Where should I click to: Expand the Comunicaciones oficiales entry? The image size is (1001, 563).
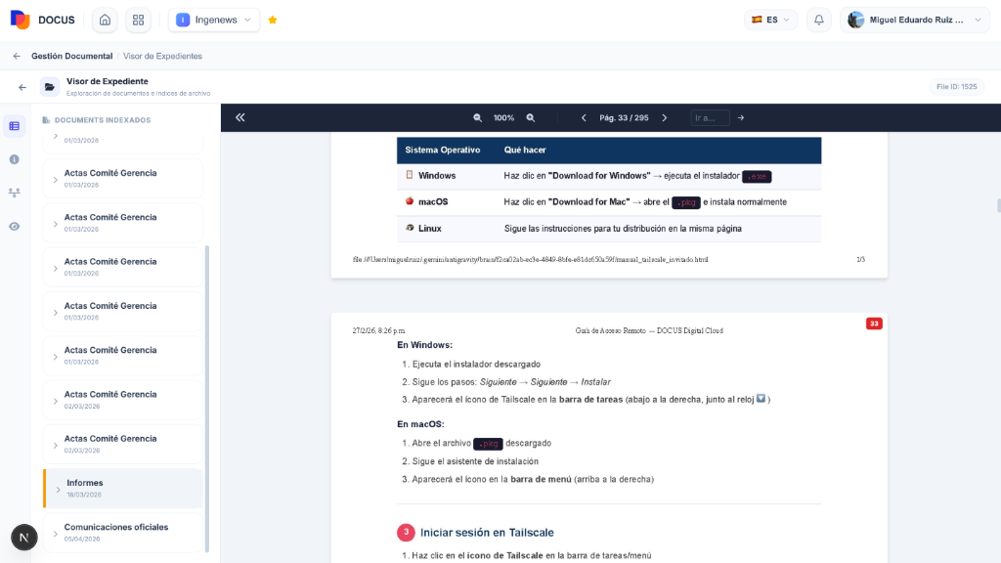click(124, 533)
